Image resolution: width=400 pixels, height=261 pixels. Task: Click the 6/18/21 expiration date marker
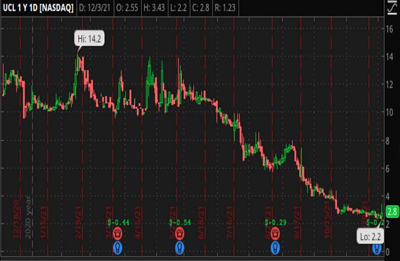click(201, 223)
